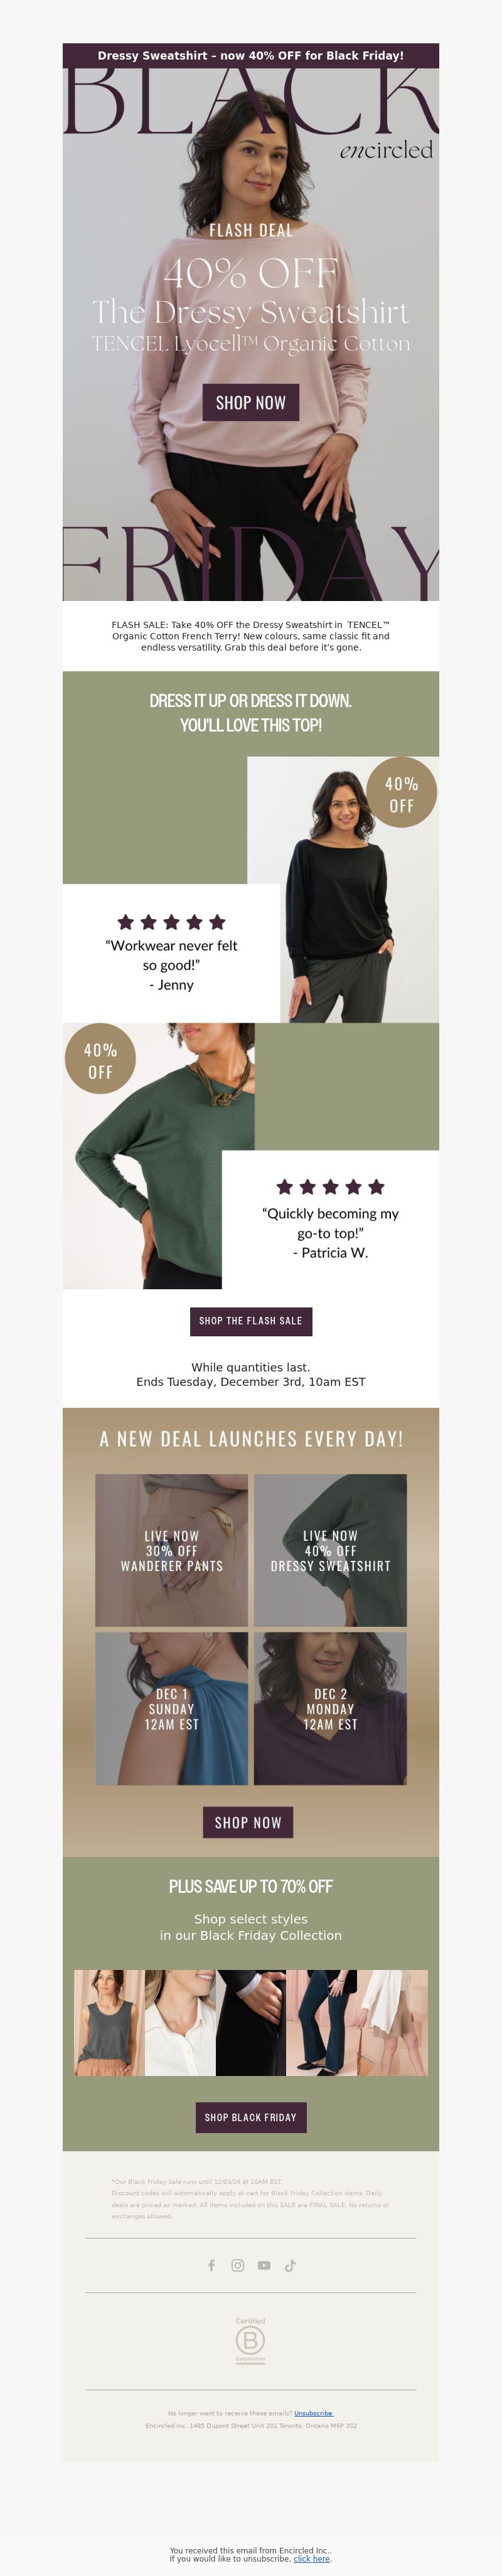Open the Dec 1 Sunday deal tile
Image resolution: width=502 pixels, height=2576 pixels.
pyautogui.click(x=172, y=1709)
